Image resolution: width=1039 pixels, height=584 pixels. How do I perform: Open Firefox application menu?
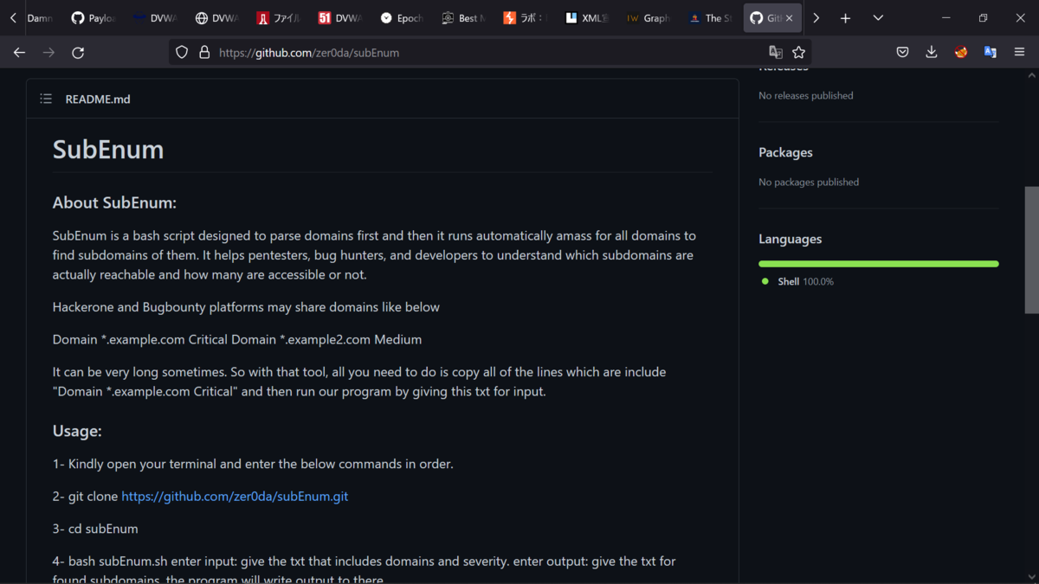[x=1019, y=53]
